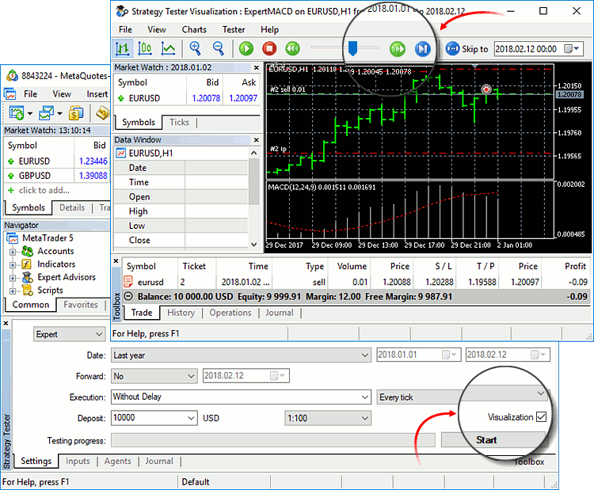Select candlestick chart mode icon
The width and height of the screenshot is (594, 490).
click(x=145, y=49)
